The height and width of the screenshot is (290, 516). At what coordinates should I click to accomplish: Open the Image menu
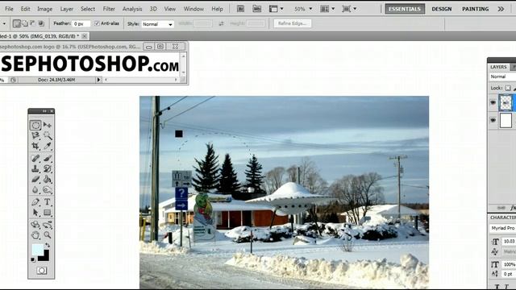click(45, 9)
